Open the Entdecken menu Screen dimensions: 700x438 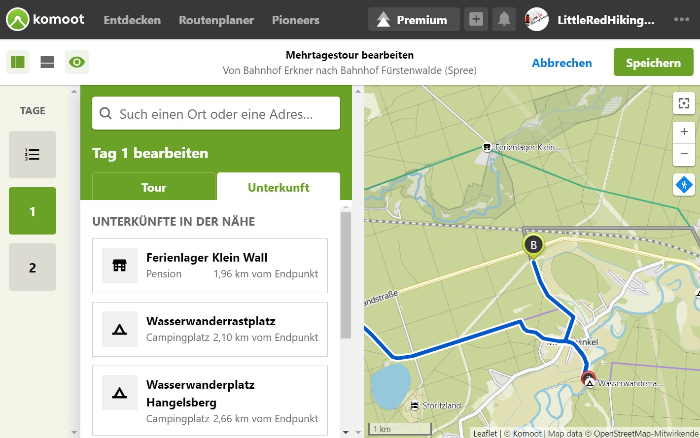(x=132, y=20)
